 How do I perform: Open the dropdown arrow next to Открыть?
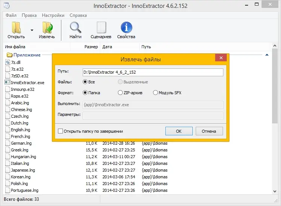click(x=32, y=30)
